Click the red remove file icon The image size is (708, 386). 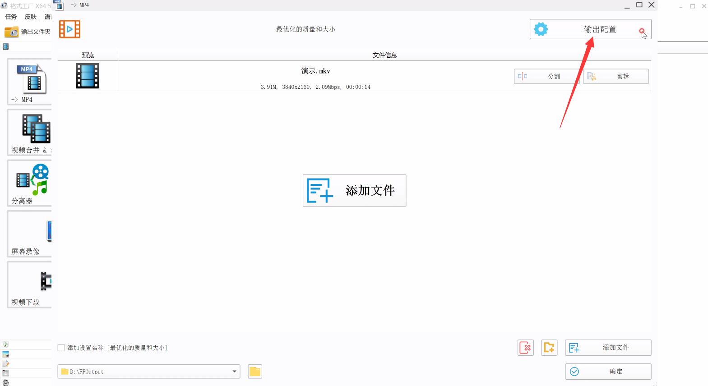526,348
